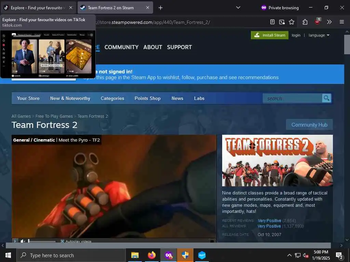Open the New & Noteworthy menu
This screenshot has height=262, width=350.
70,98
